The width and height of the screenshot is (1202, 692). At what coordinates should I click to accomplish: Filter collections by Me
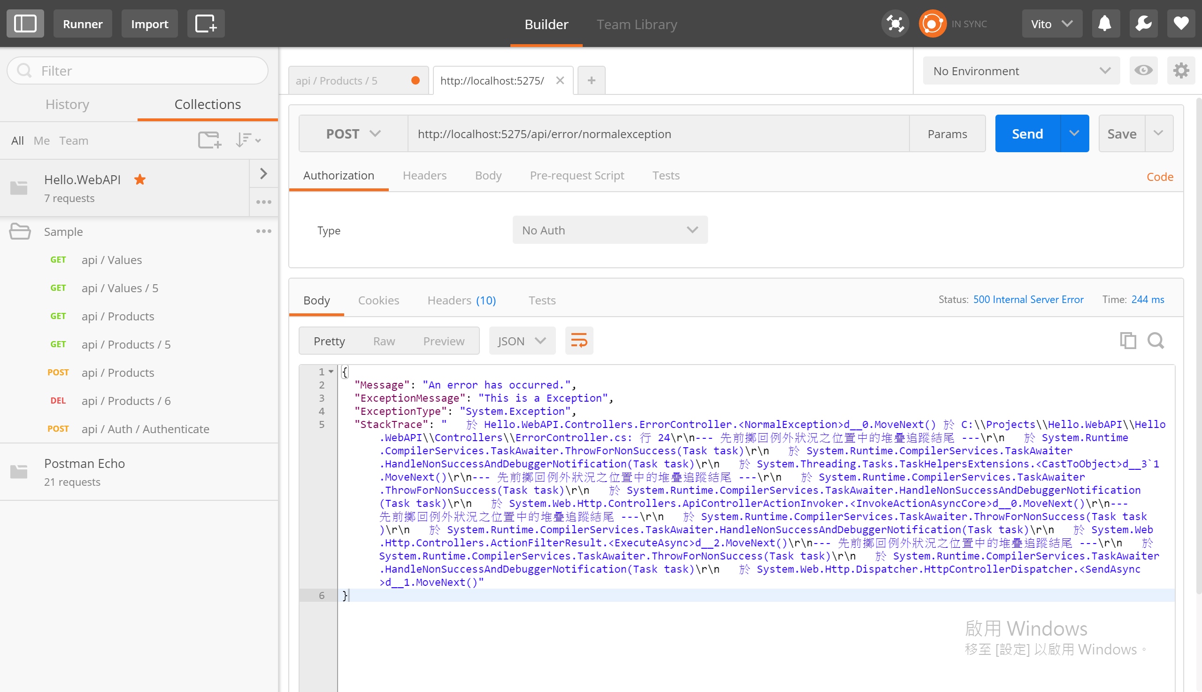(x=41, y=140)
